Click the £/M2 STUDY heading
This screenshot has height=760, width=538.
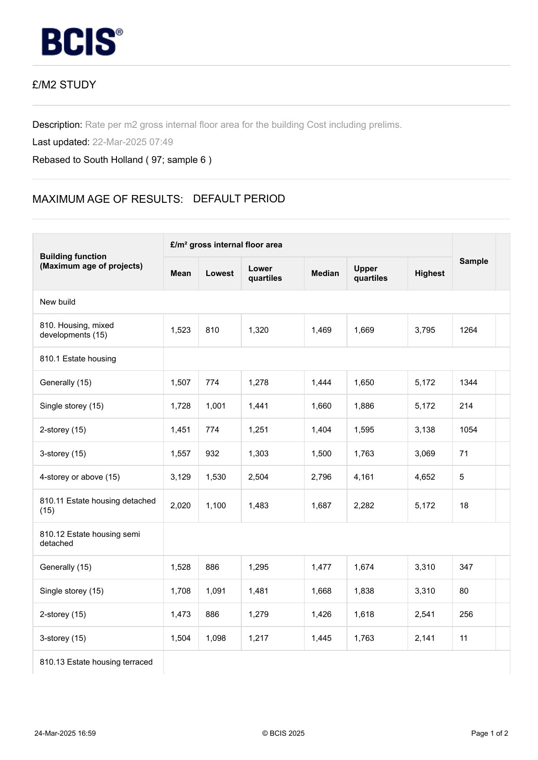click(64, 85)
